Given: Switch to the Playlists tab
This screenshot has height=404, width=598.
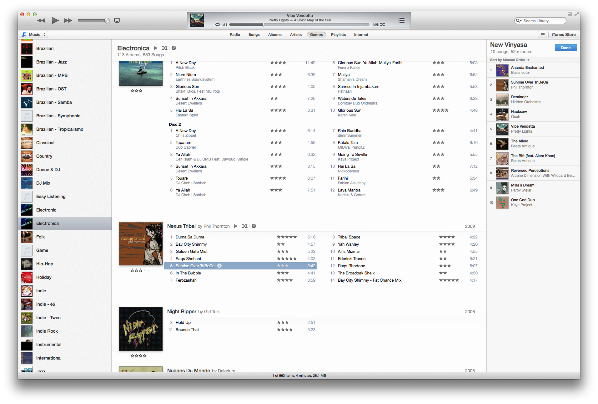Looking at the screenshot, I should [338, 35].
